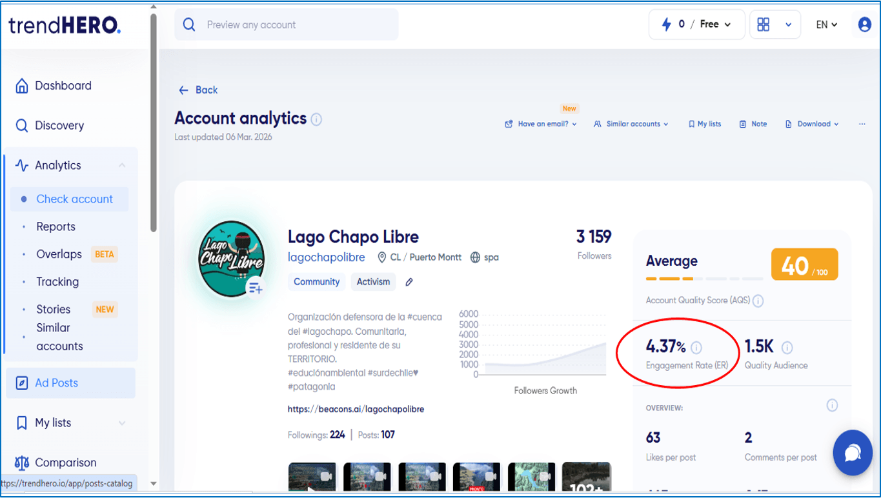Screen dimensions: 881x498
Task: Click the info icon next to Engagement Rate
Action: [696, 348]
